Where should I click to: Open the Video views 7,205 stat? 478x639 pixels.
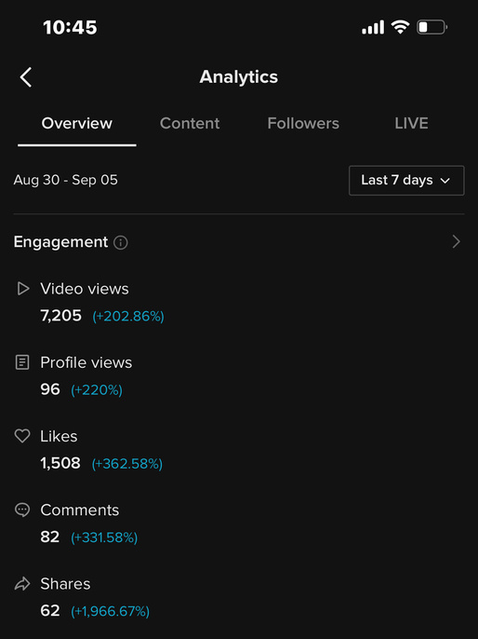click(x=61, y=316)
